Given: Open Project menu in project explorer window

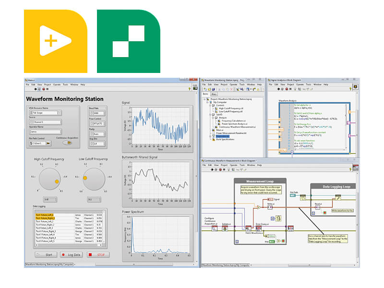Looking at the screenshot, I should point(224,85).
